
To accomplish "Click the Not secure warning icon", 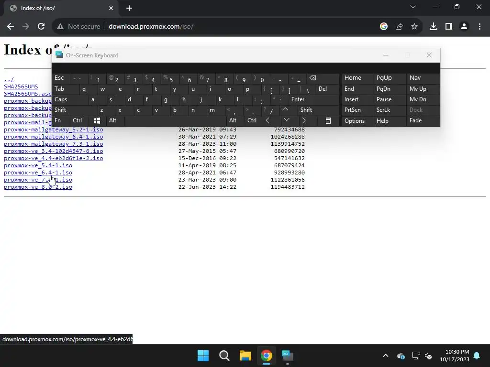I will click(60, 27).
